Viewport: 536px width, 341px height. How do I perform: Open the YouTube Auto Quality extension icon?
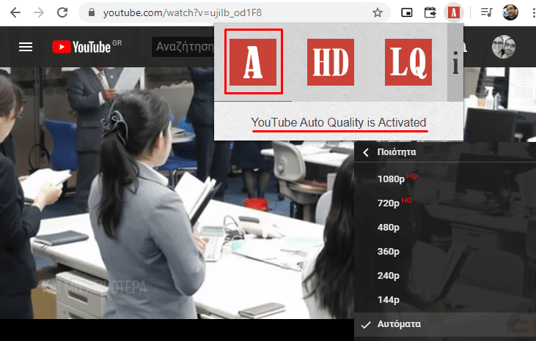454,12
